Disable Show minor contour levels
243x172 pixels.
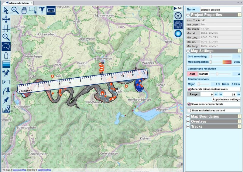[189, 104]
